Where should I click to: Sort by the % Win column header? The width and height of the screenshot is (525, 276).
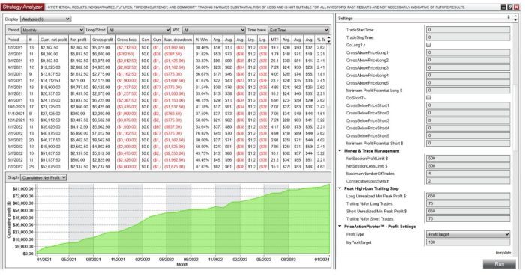202,40
